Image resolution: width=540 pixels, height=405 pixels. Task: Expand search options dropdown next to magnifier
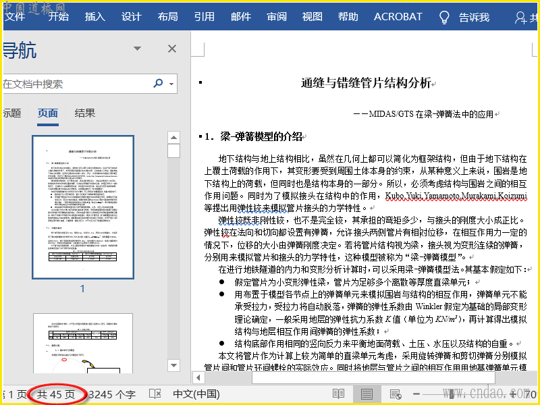pos(172,84)
